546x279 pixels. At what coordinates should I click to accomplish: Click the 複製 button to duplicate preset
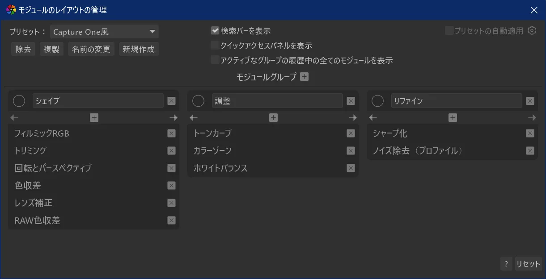click(51, 49)
